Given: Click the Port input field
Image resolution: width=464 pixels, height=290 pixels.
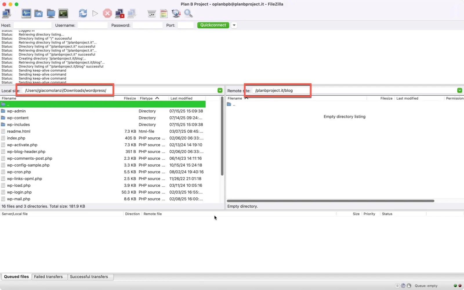Looking at the screenshot, I should pyautogui.click(x=186, y=25).
